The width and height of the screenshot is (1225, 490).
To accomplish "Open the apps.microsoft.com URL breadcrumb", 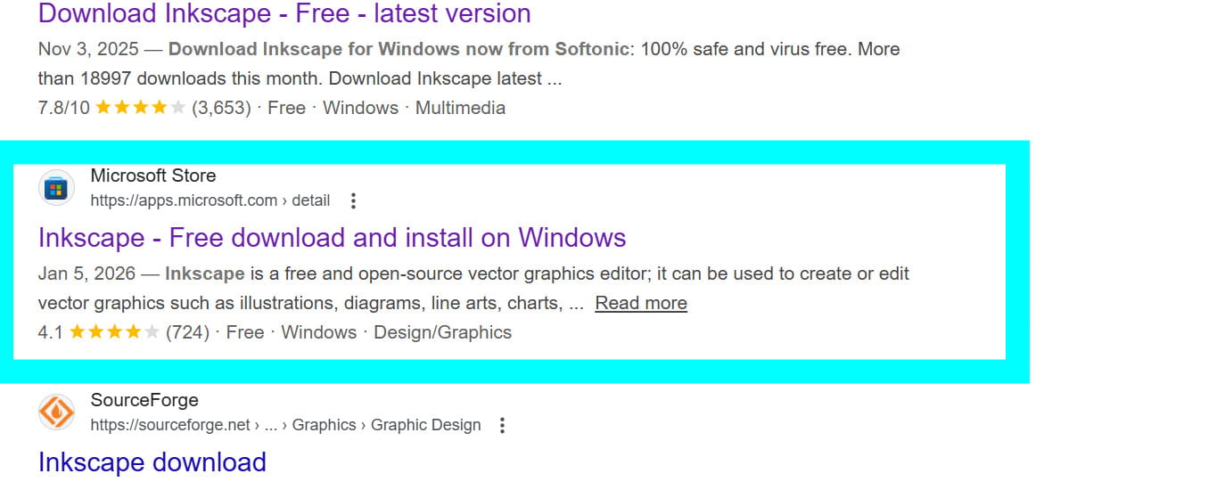I will (210, 200).
